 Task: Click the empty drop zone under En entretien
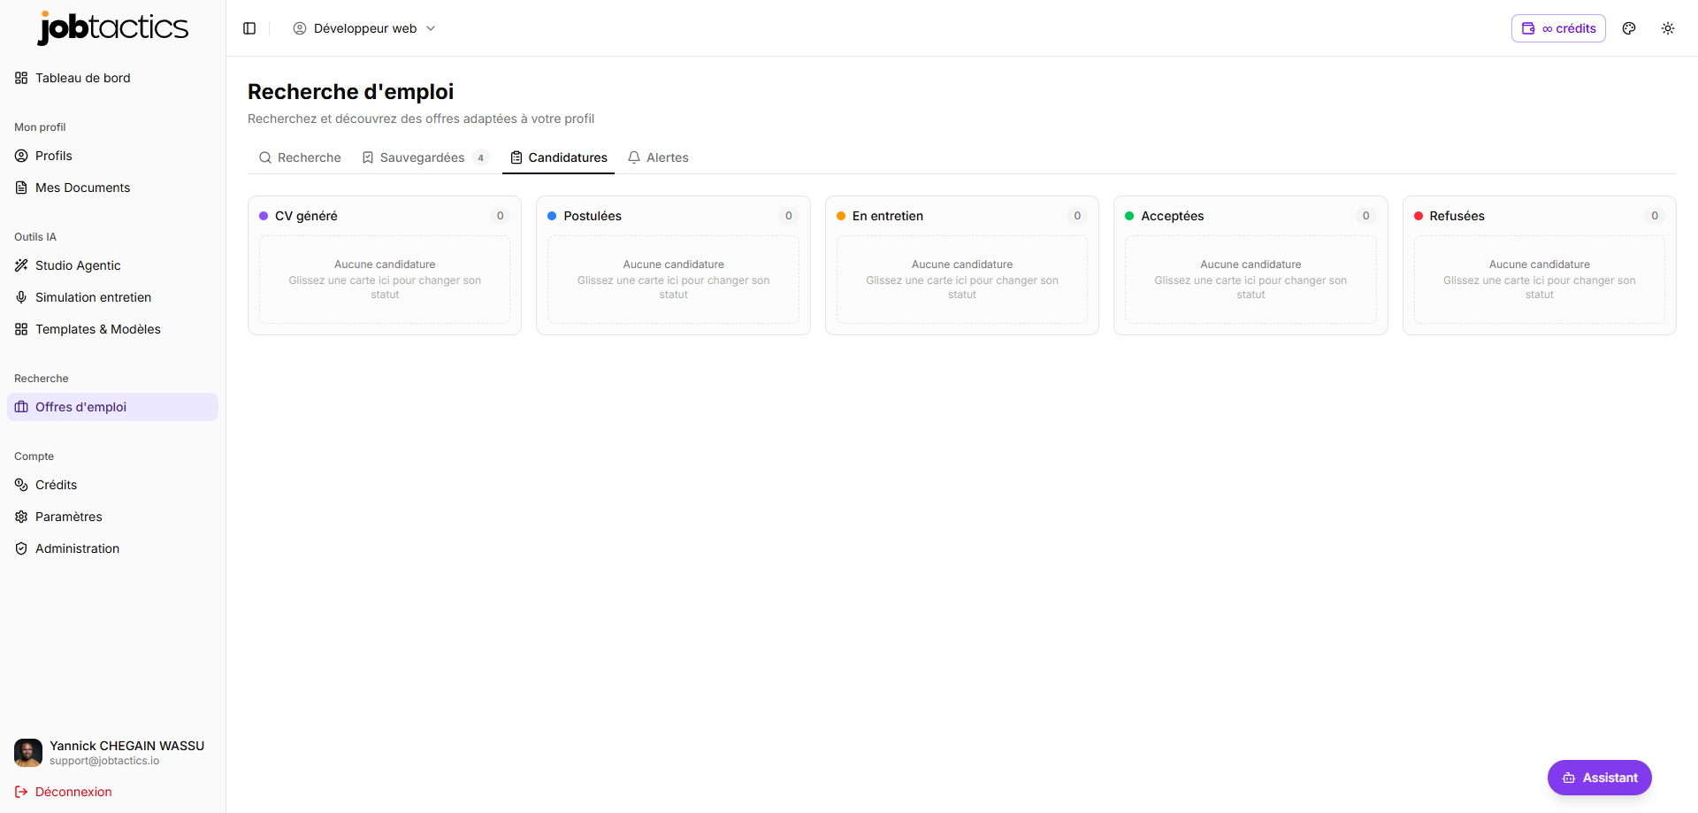coord(962,280)
